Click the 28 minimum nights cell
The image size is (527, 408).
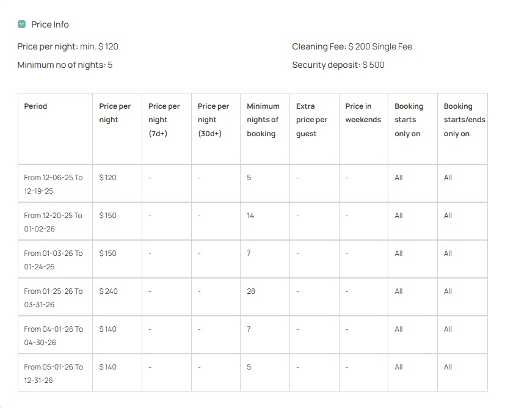(x=251, y=291)
